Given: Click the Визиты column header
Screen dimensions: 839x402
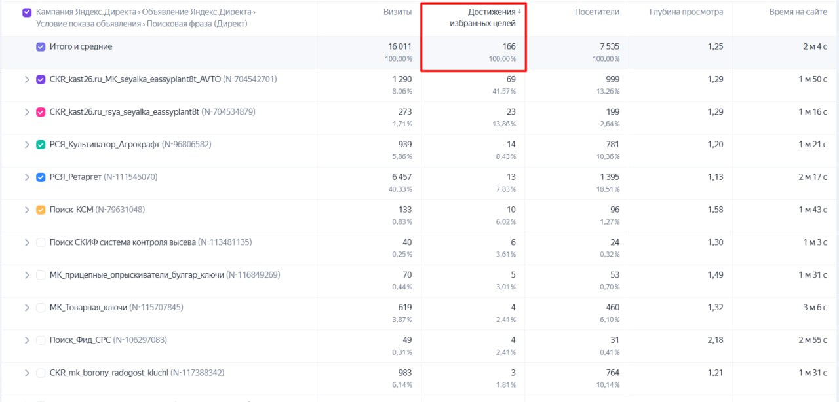Looking at the screenshot, I should tap(397, 12).
